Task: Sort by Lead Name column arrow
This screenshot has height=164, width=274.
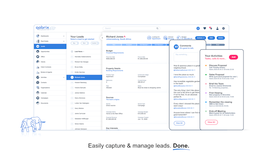Action: point(84,51)
